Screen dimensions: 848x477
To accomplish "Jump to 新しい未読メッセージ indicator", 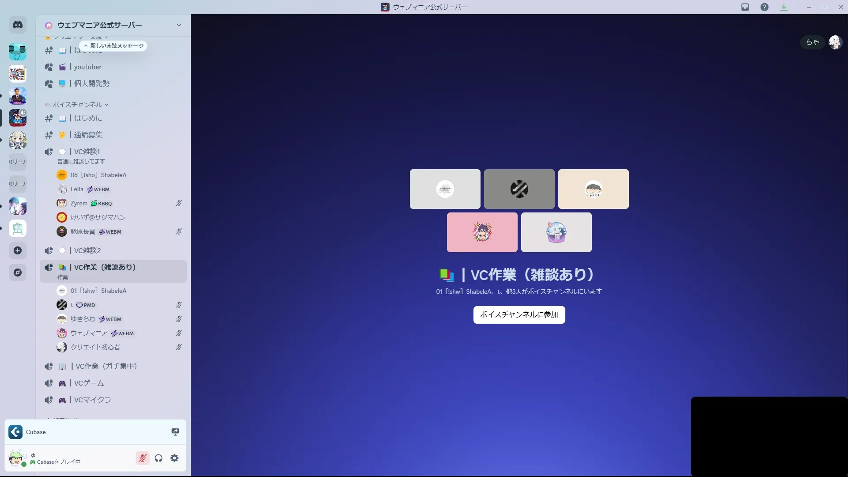I will coord(114,46).
